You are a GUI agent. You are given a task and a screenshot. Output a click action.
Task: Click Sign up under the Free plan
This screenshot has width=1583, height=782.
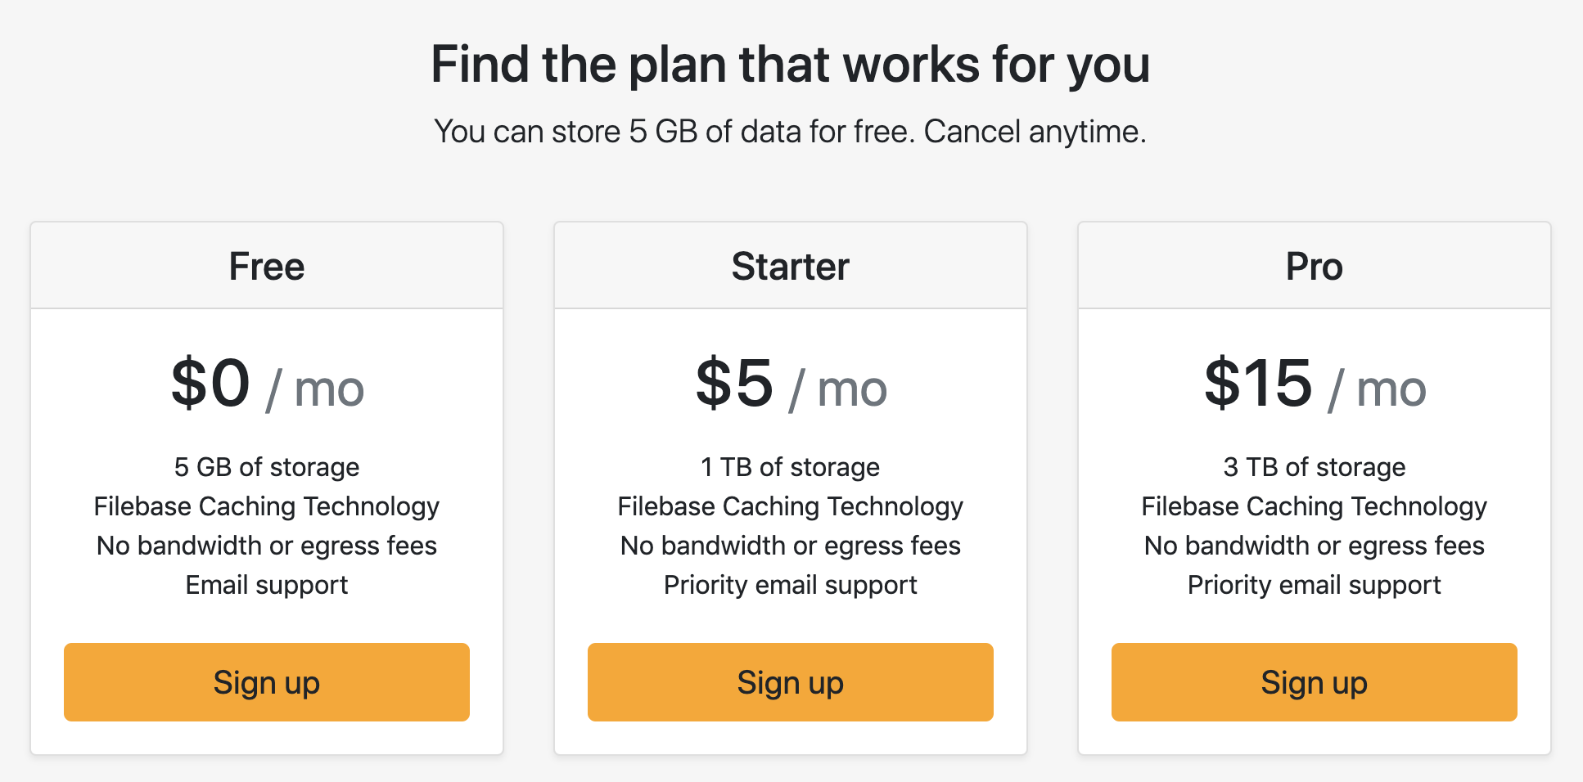267,682
